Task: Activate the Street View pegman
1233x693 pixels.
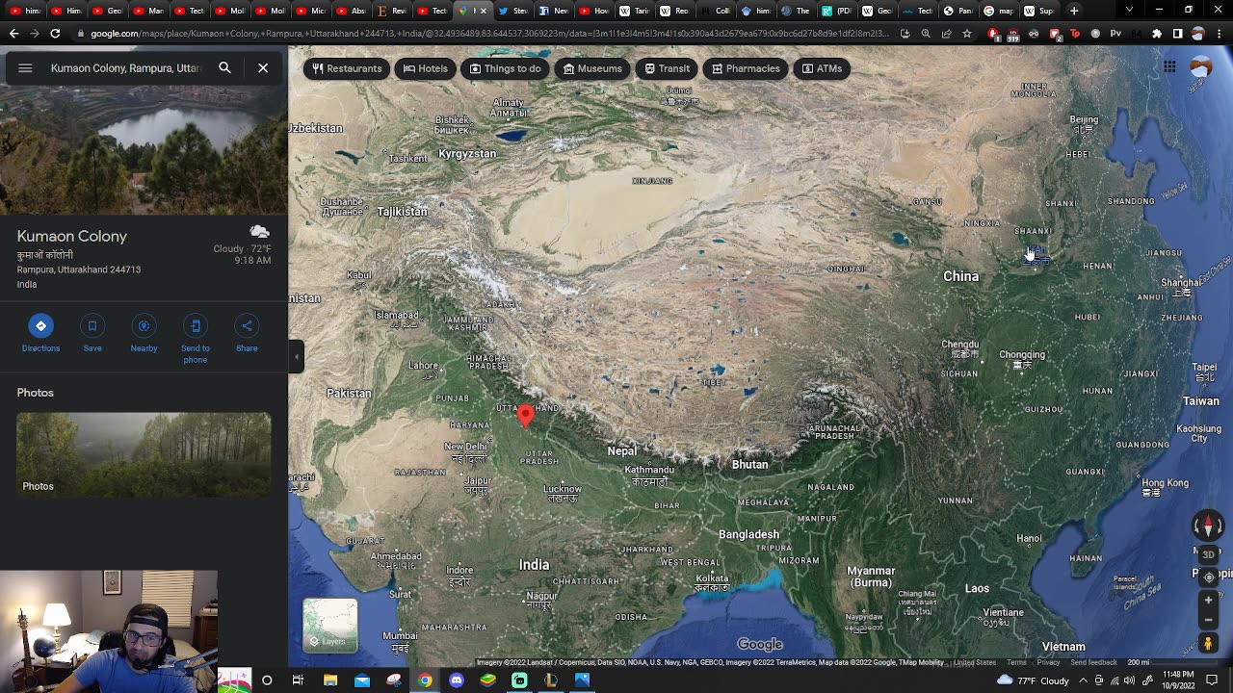Action: click(1209, 643)
